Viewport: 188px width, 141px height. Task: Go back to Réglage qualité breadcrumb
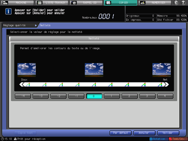coord(15,25)
